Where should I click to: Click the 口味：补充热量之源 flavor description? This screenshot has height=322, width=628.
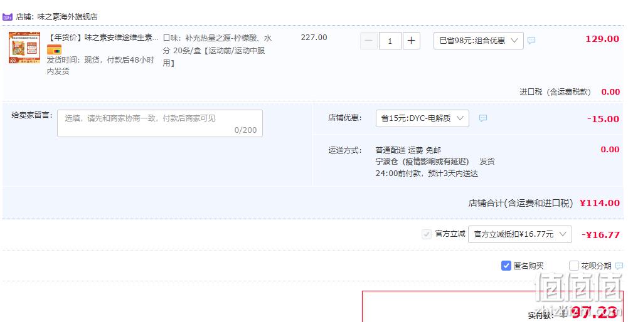click(x=218, y=50)
